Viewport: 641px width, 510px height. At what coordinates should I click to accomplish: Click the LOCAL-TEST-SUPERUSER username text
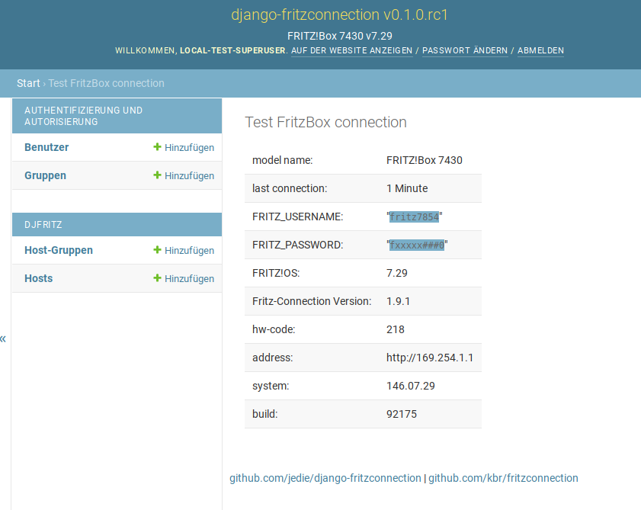pyautogui.click(x=232, y=50)
